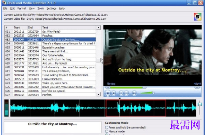Select row 670 'Unfortunately... You won't be needing'
The width and height of the screenshot is (206, 135).
click(50, 67)
